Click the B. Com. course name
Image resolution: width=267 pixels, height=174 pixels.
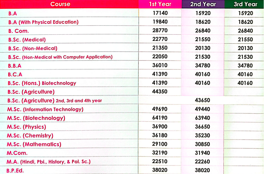click(18, 31)
